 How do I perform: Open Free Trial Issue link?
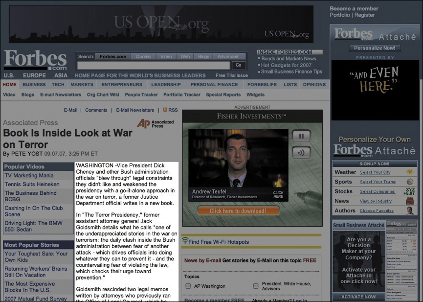pyautogui.click(x=232, y=75)
